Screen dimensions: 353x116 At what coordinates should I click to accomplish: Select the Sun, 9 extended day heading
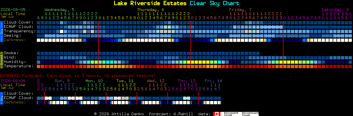coord(62,81)
